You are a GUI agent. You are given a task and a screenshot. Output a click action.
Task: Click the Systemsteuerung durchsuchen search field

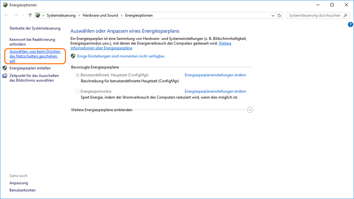tap(314, 15)
